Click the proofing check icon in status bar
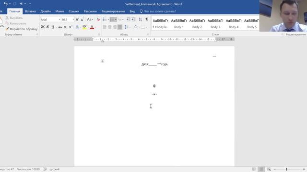This screenshot has width=307, height=172. (45, 169)
